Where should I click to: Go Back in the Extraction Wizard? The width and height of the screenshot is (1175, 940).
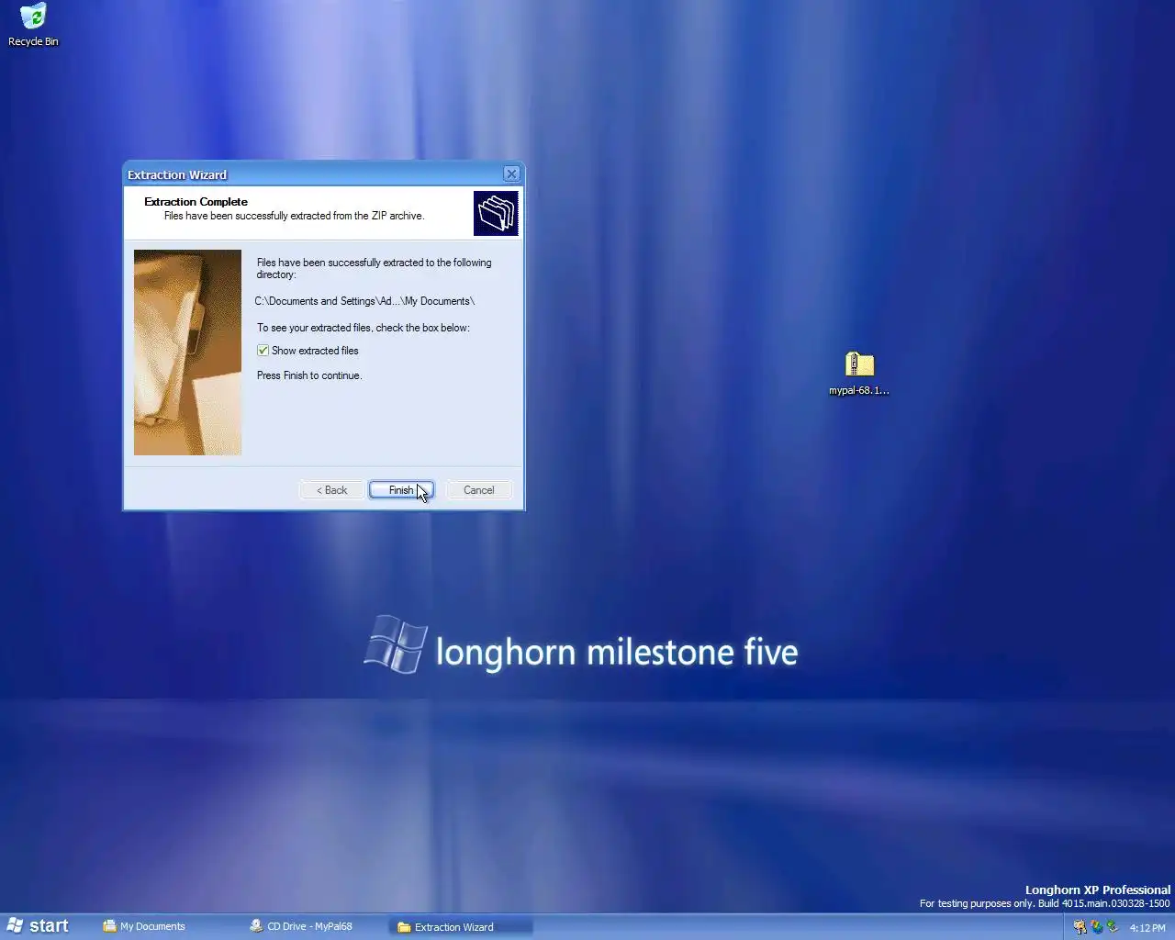(x=331, y=490)
